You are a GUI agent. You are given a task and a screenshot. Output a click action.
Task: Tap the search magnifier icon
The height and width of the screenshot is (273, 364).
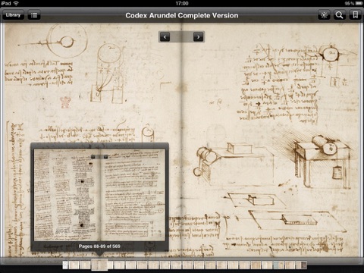[x=339, y=15]
